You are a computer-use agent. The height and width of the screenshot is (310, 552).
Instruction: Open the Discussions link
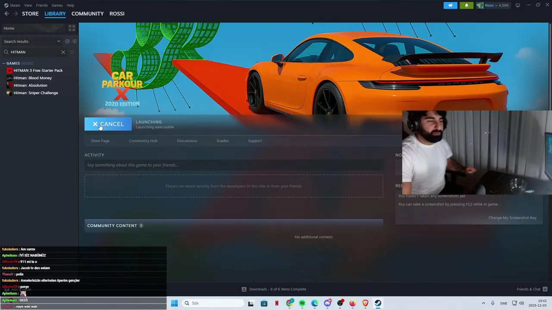[187, 141]
